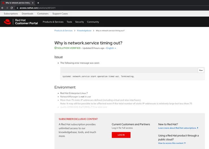Select the 'Why is network.service timing' browser tab
209x149 pixels.
coord(18,3)
